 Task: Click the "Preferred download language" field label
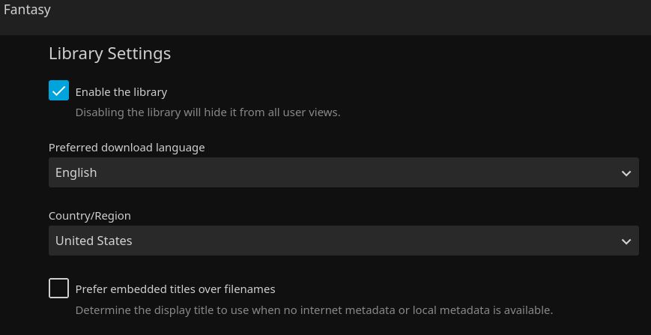tap(127, 148)
